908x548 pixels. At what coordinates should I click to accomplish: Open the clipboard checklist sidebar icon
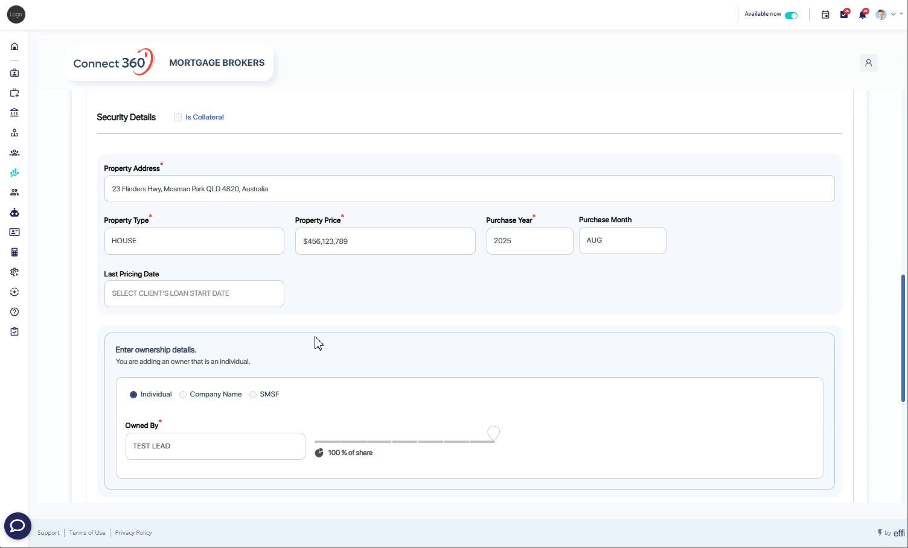tap(14, 332)
